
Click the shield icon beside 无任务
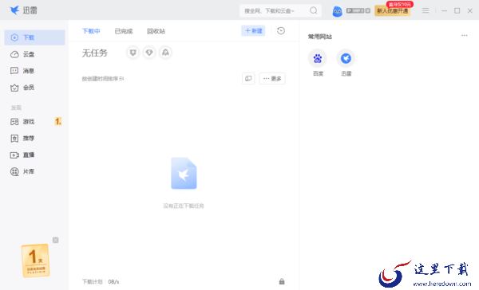pos(133,53)
